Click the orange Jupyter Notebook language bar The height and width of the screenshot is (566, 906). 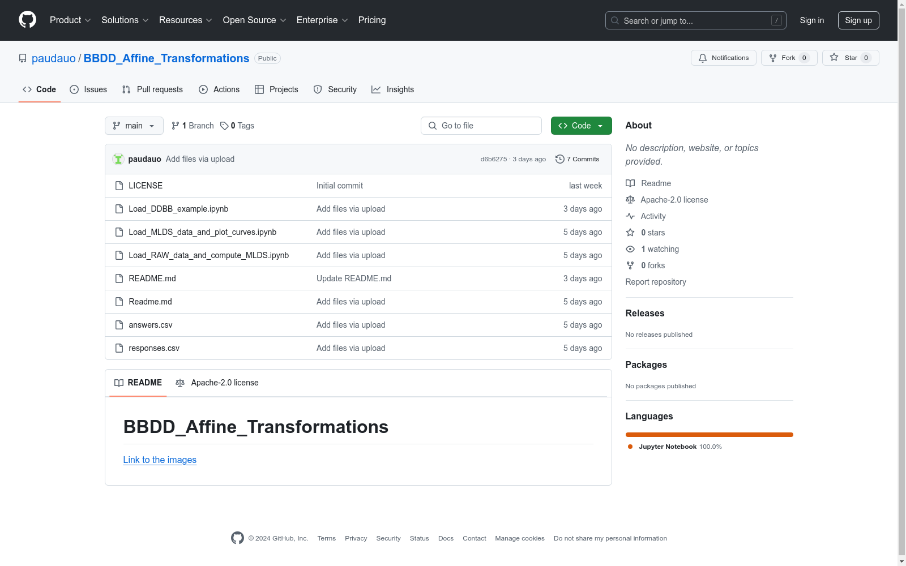coord(710,435)
